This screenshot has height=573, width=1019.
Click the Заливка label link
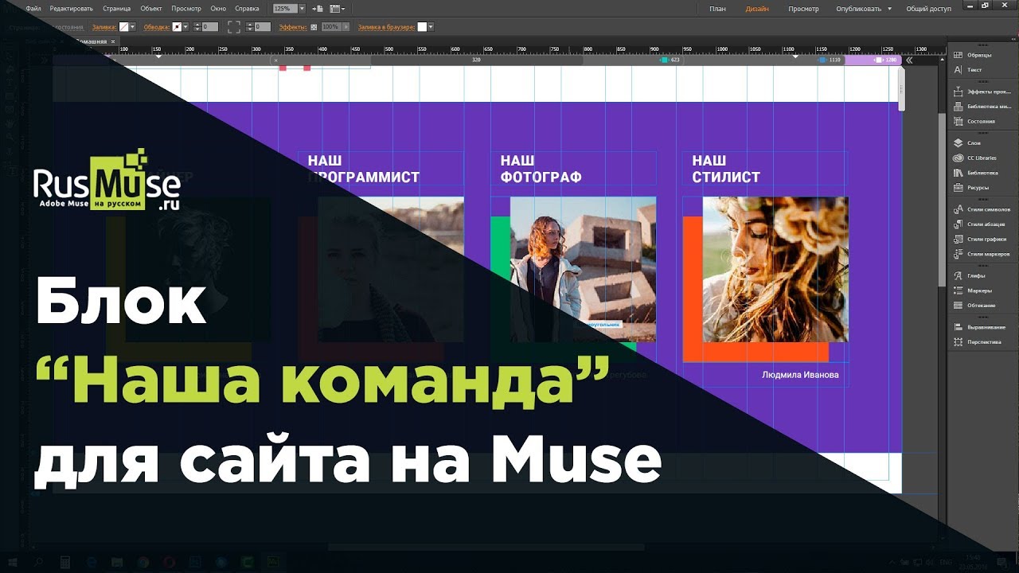[x=104, y=26]
